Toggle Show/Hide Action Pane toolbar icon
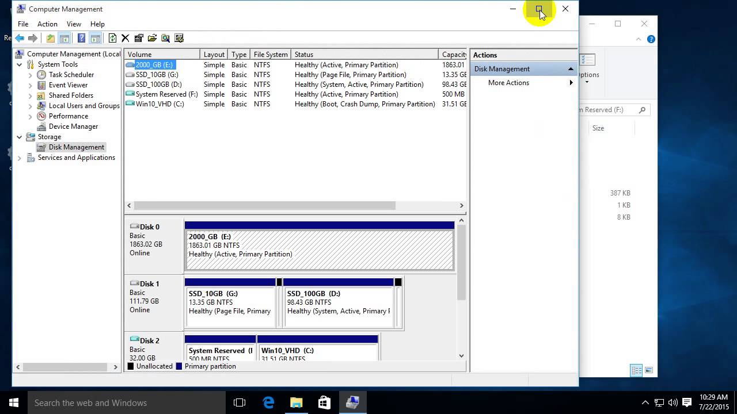This screenshot has width=737, height=414. pyautogui.click(x=96, y=39)
